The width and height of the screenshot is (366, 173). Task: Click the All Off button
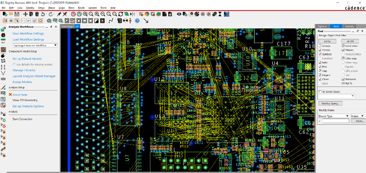(350, 41)
